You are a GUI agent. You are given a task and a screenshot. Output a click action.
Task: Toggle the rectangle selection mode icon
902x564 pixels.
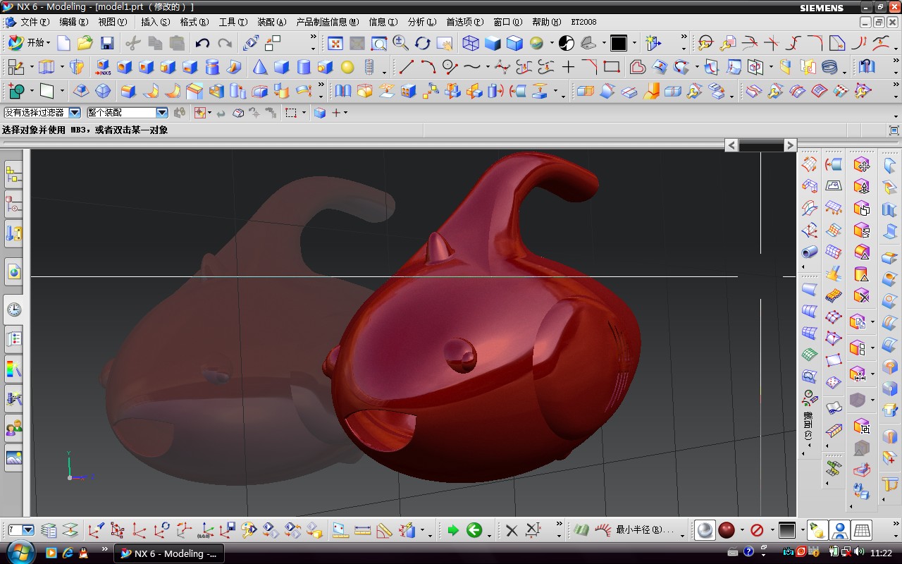click(x=291, y=113)
